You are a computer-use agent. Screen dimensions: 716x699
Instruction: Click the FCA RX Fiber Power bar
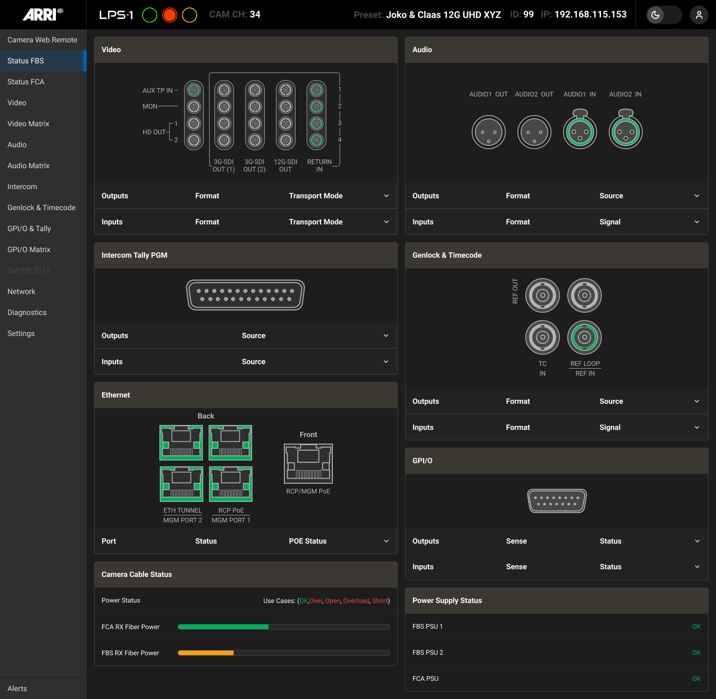283,627
